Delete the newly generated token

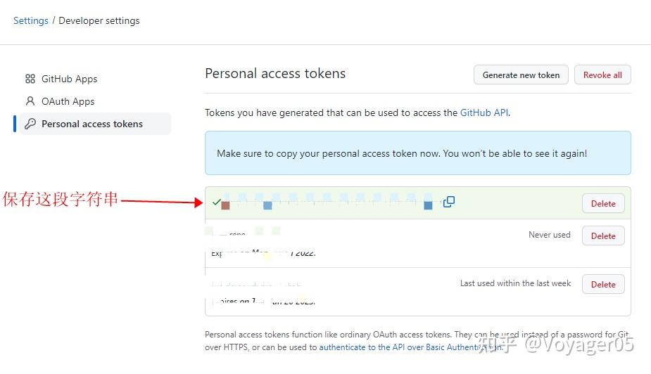(603, 204)
